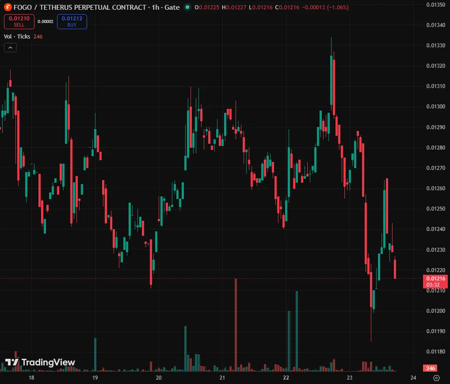Click the 0.01200 price axis label
This screenshot has width=450, height=384.
click(x=436, y=311)
